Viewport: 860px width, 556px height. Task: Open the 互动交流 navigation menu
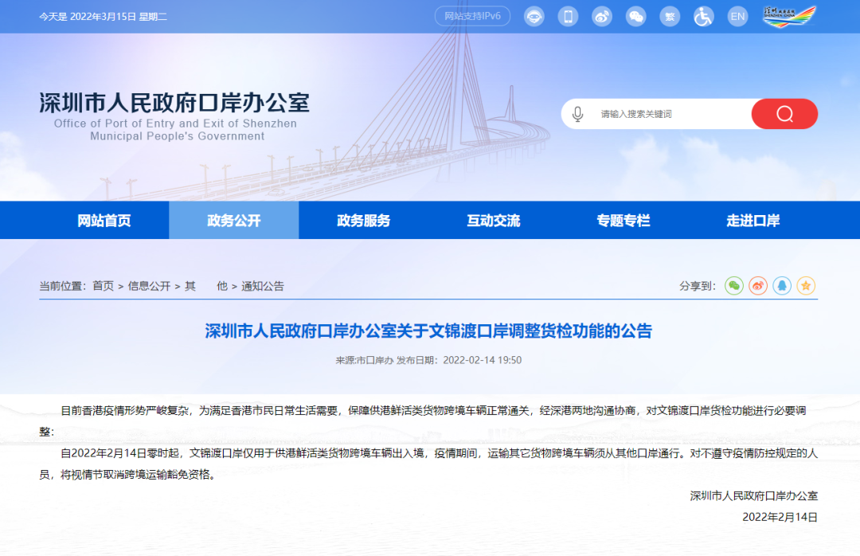tap(491, 221)
